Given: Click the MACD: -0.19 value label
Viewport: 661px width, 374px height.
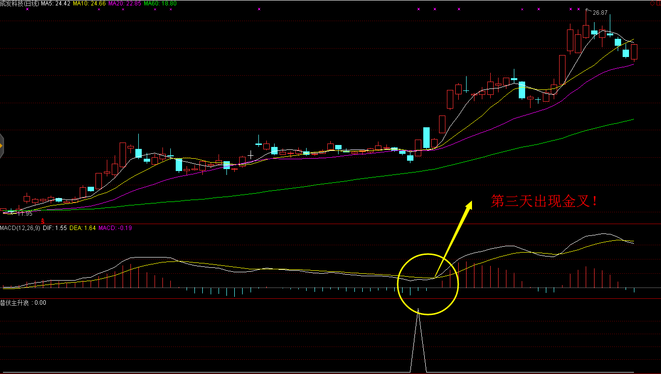Looking at the screenshot, I should pos(115,228).
